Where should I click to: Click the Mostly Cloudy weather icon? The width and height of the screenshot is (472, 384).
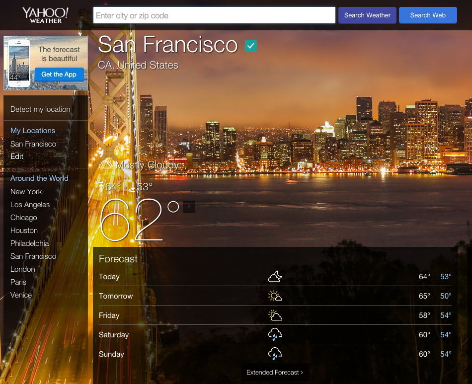[x=105, y=163]
